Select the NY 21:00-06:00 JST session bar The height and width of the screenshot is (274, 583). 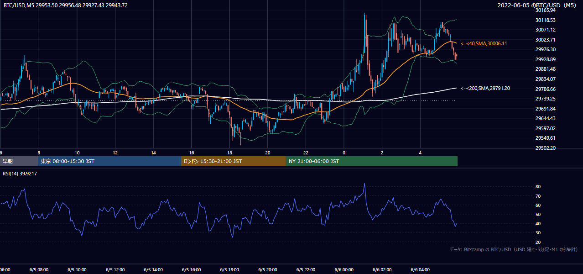[372, 161]
